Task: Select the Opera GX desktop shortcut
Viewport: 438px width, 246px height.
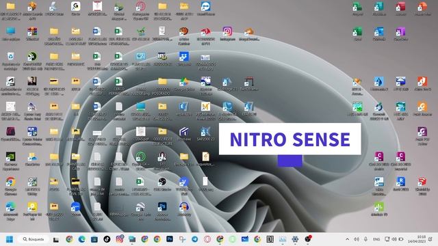Action: (140, 156)
